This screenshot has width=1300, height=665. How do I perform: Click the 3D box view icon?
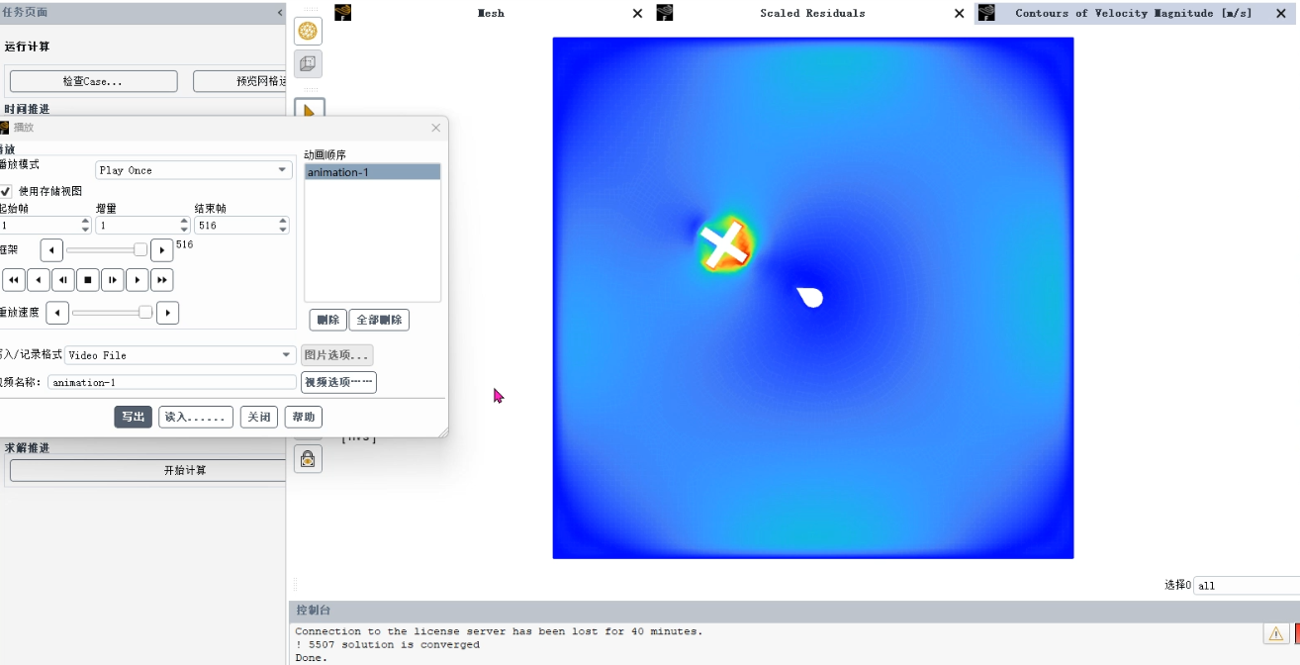click(308, 64)
